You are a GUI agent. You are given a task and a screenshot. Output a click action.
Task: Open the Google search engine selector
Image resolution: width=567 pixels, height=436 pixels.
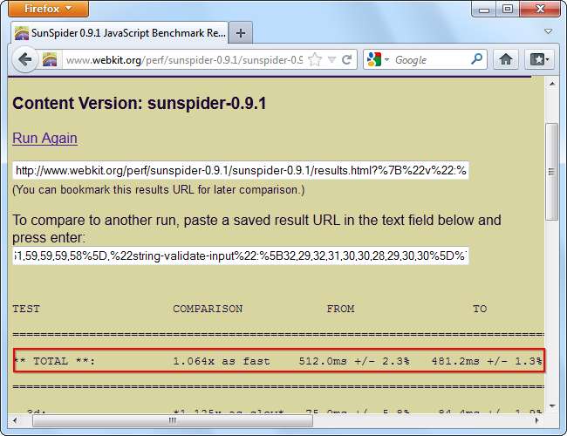pos(378,59)
